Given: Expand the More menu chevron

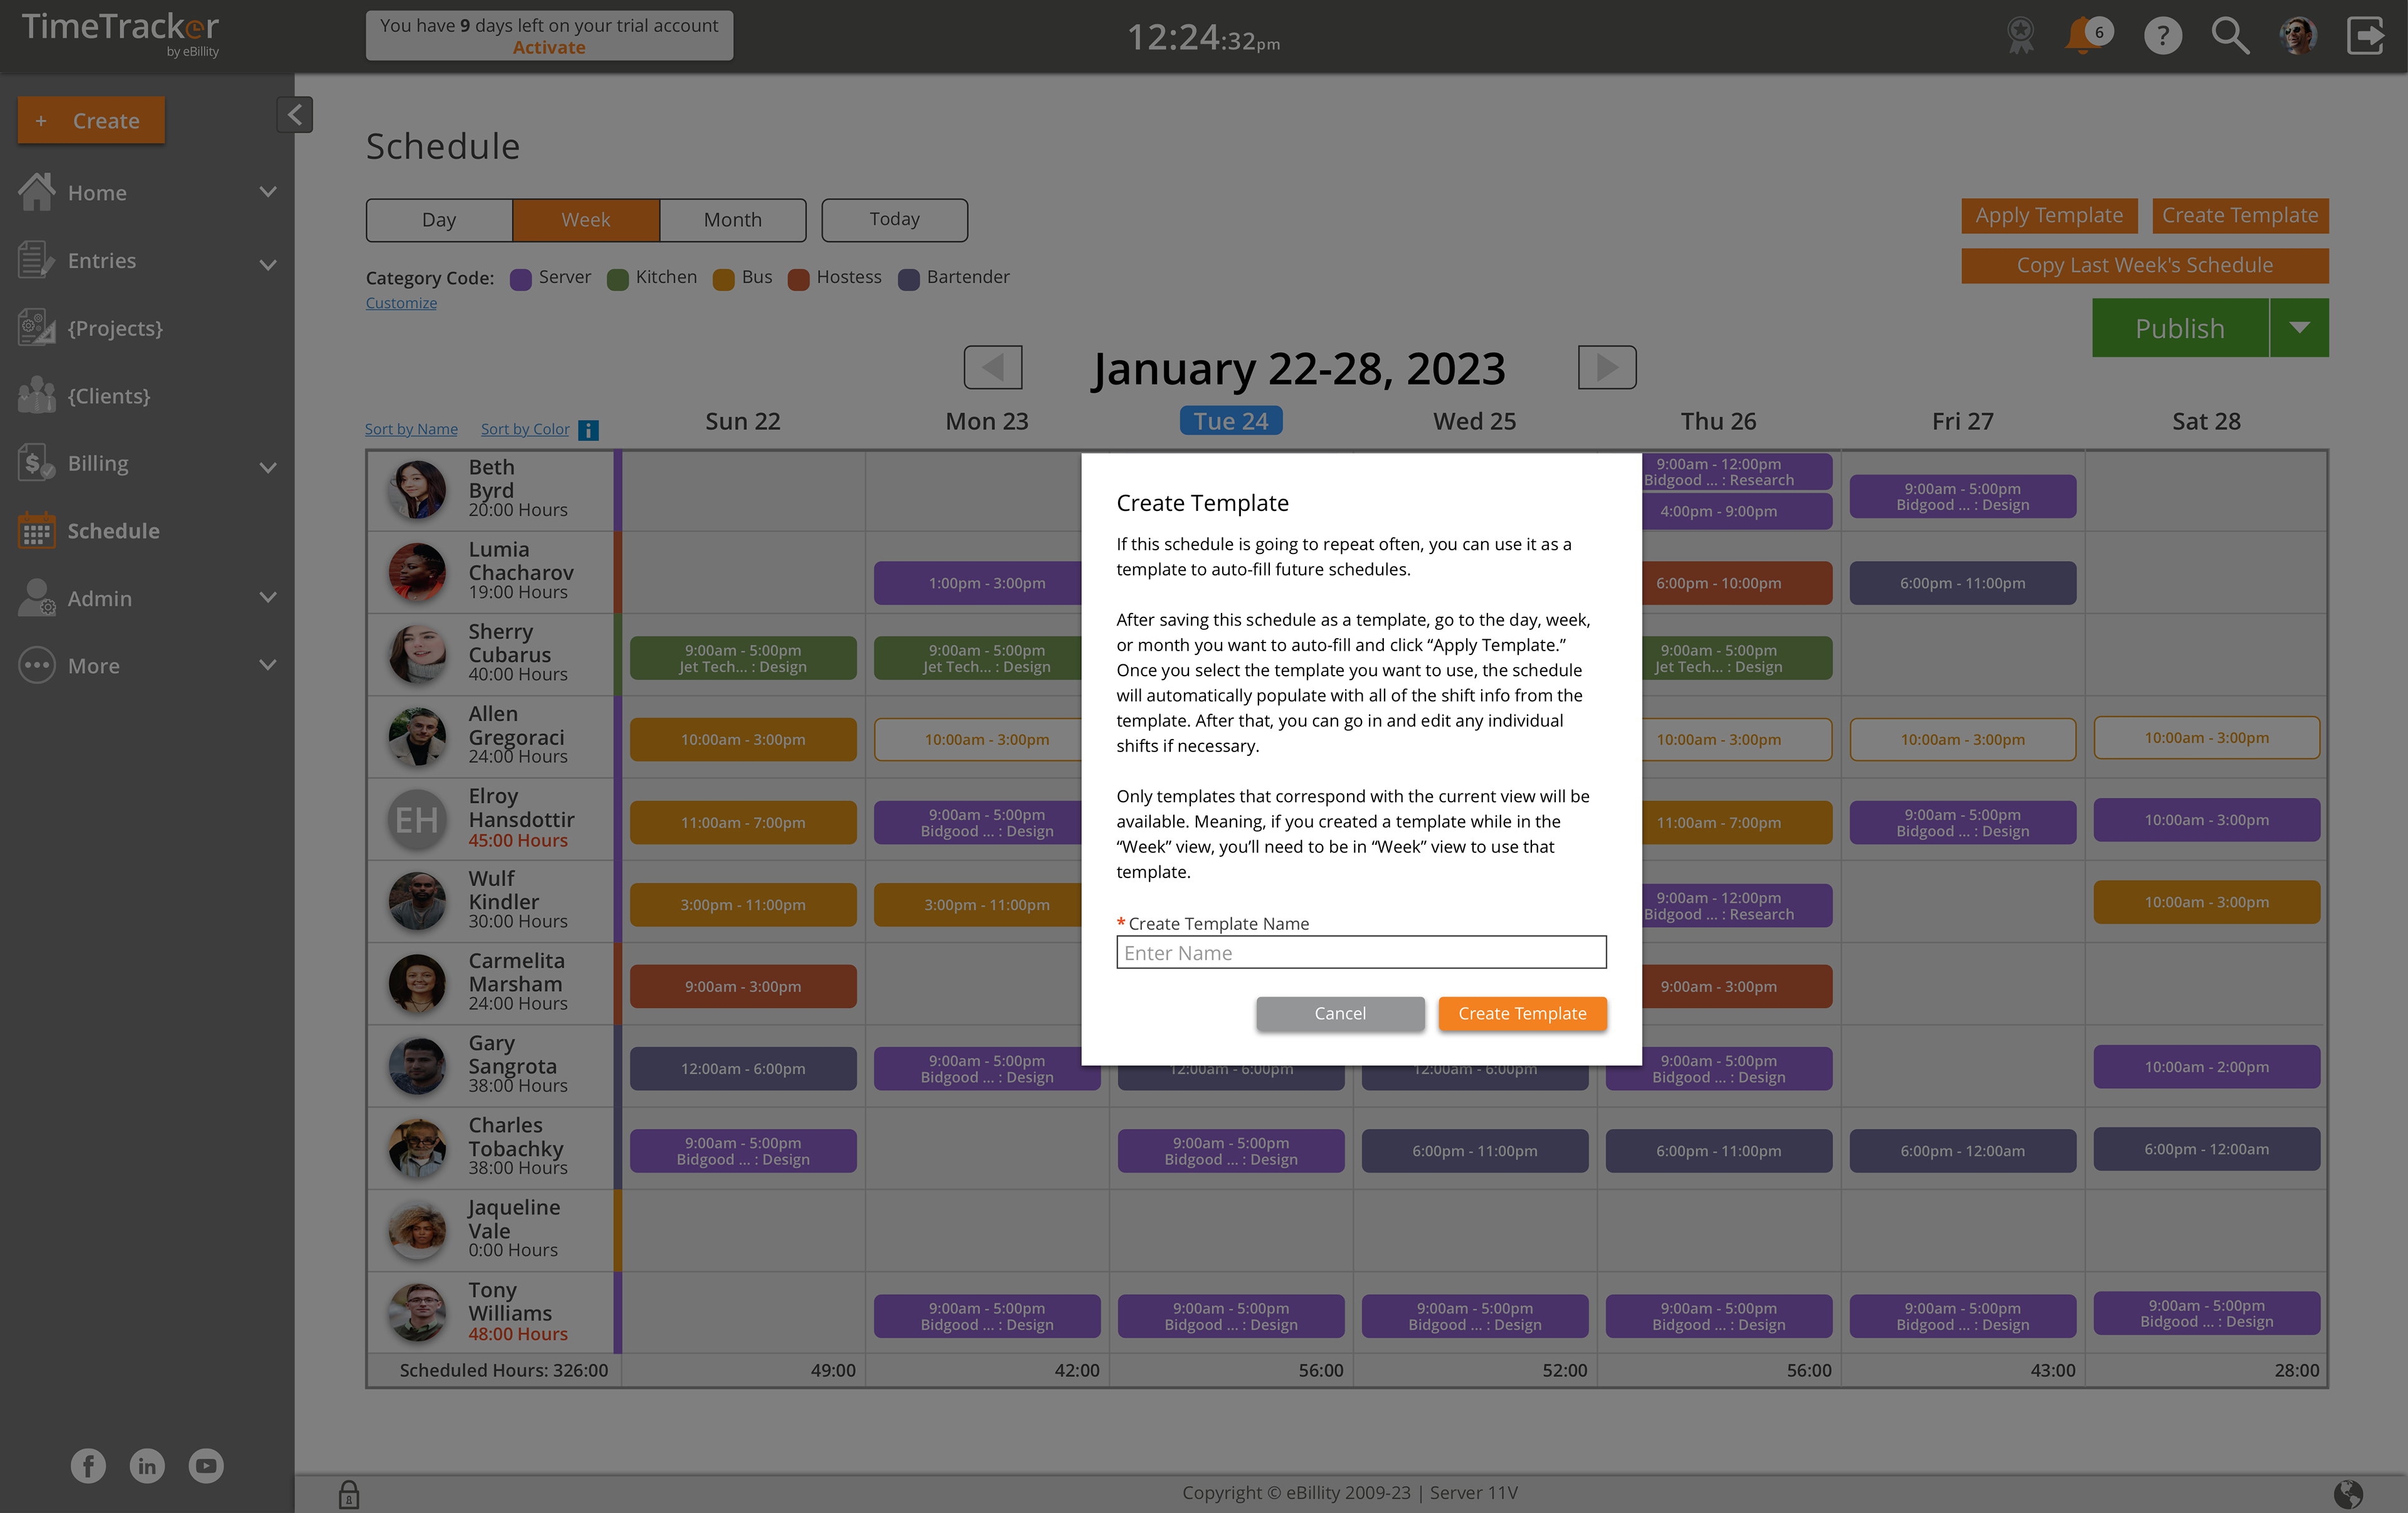Looking at the screenshot, I should pyautogui.click(x=267, y=664).
